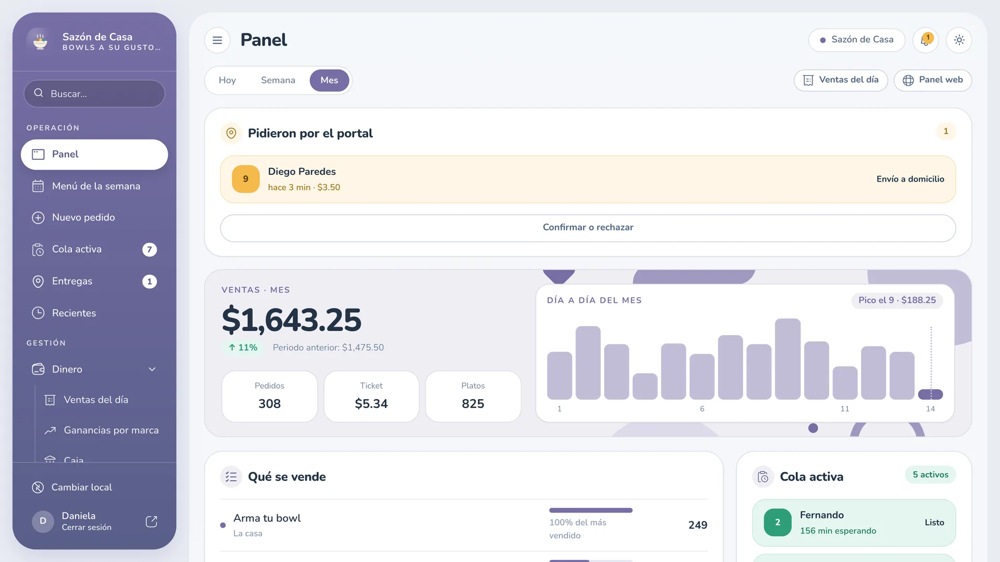Click Cerrar sesión under Daniela
1000x562 pixels.
[x=86, y=528]
